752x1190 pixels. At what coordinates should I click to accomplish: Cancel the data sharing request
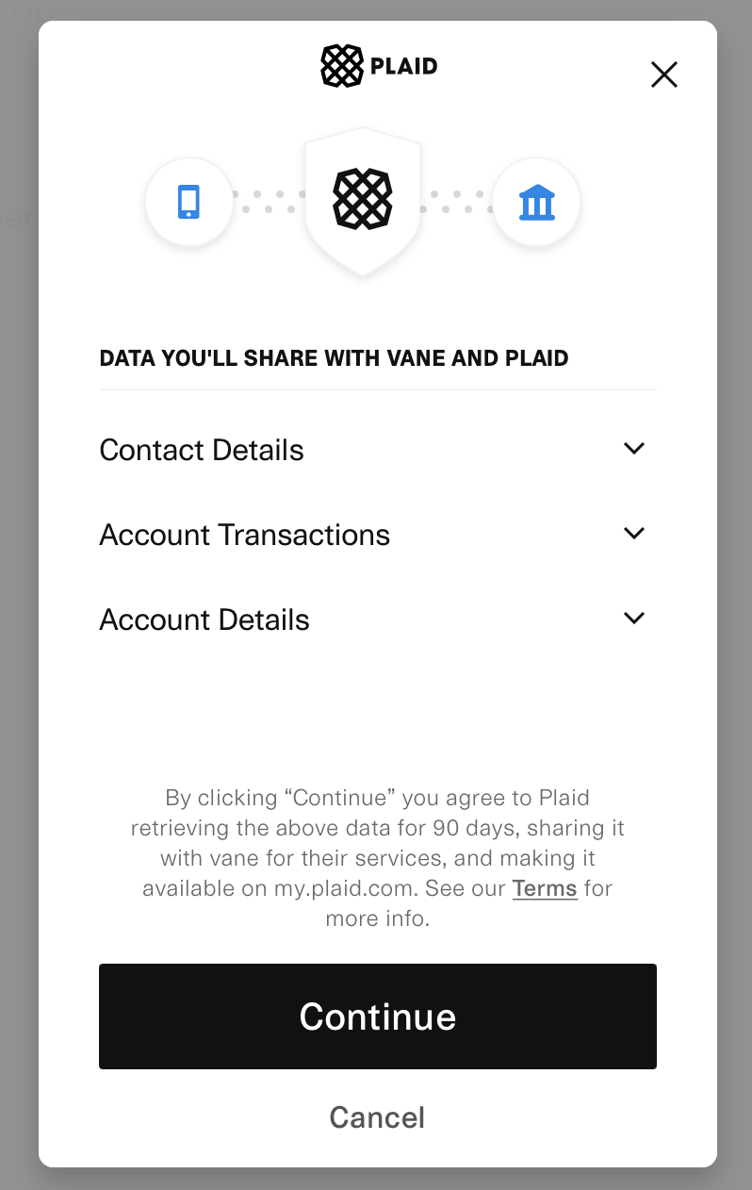pos(377,1117)
